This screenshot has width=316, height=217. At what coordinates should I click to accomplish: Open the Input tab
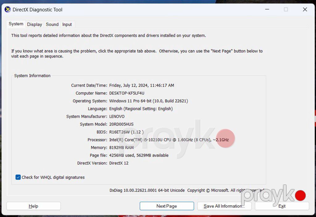(x=67, y=24)
